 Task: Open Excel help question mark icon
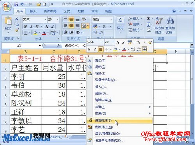click(x=174, y=11)
